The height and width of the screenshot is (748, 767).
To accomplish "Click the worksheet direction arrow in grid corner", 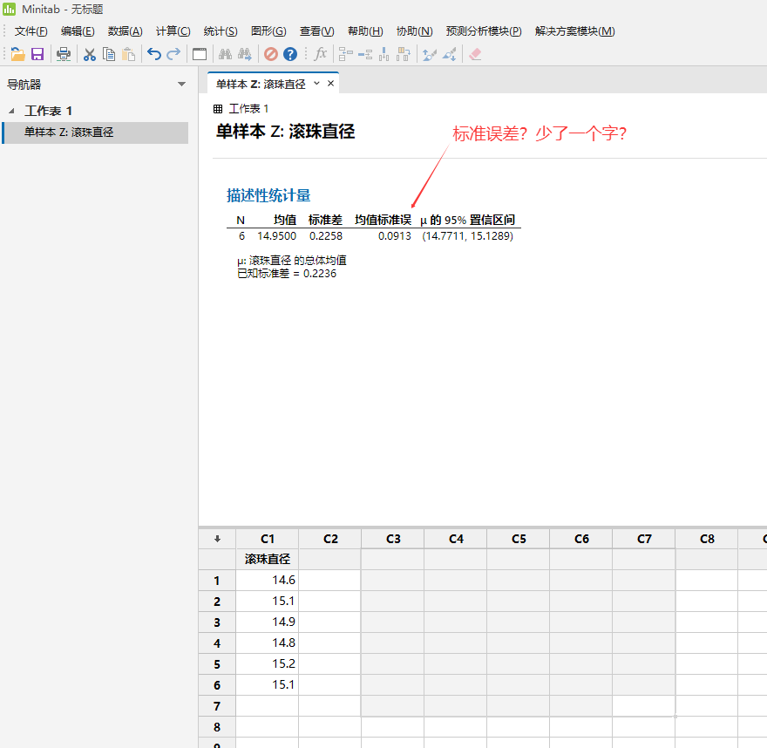I will point(217,539).
